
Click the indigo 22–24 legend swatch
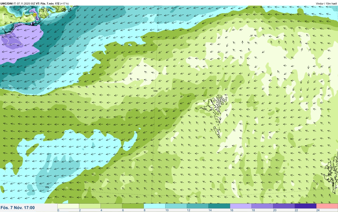tap(306, 206)
